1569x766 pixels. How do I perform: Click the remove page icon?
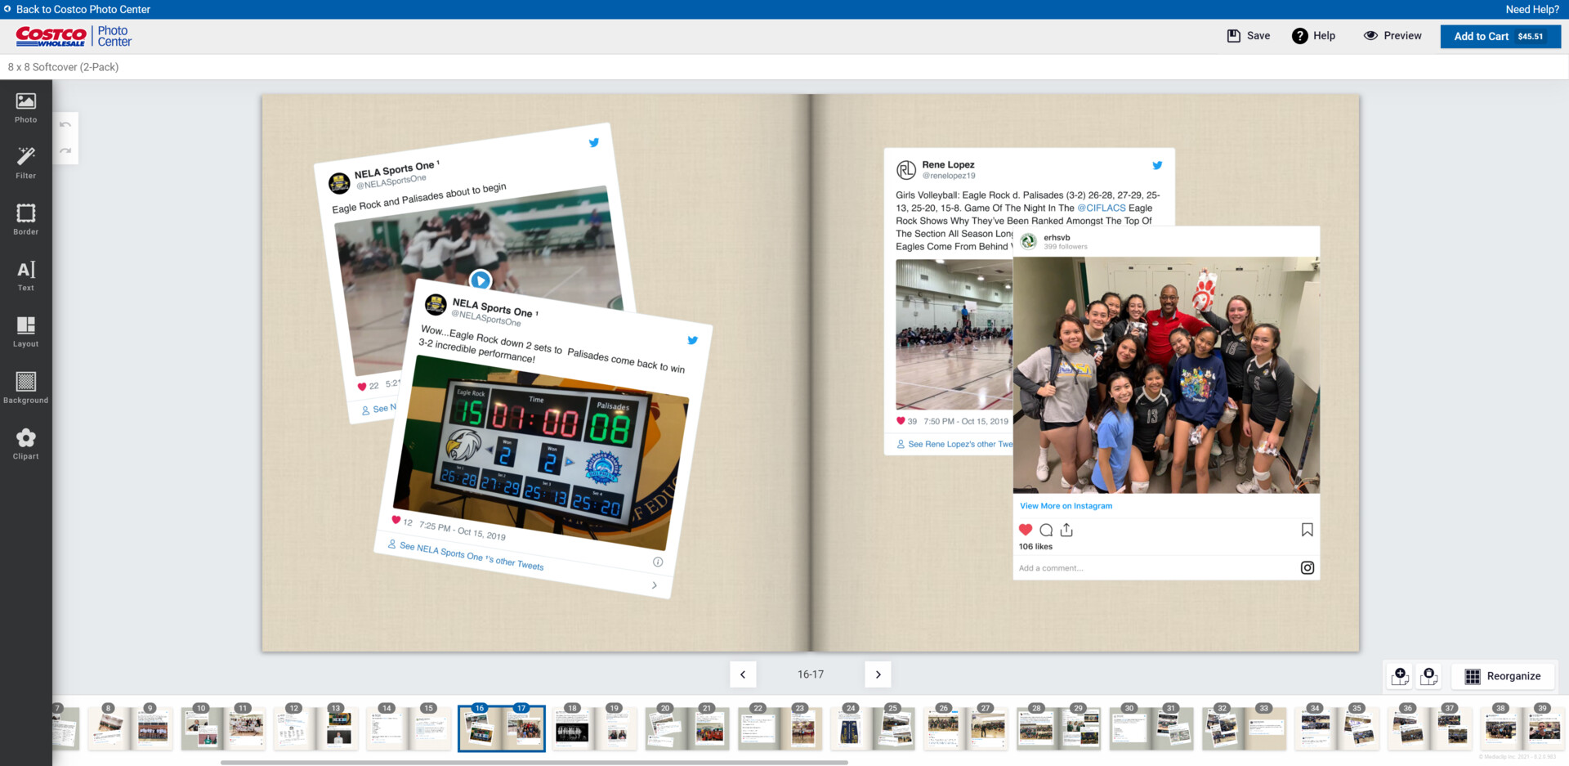tap(1428, 676)
